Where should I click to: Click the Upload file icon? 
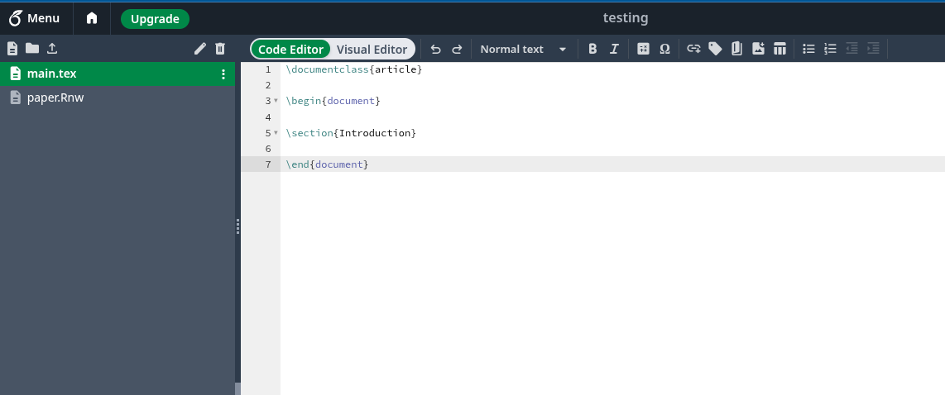tap(52, 49)
